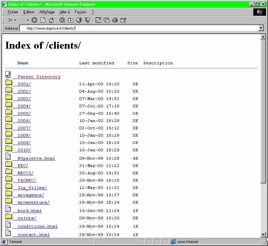Click the 'Description' column header text

coord(158,63)
